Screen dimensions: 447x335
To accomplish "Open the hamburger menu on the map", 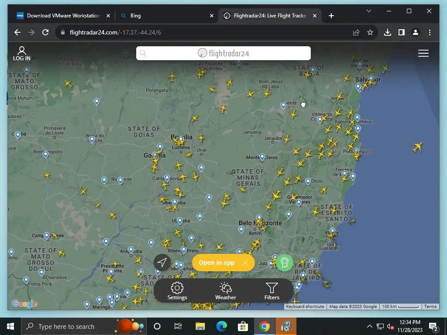I will tap(423, 53).
